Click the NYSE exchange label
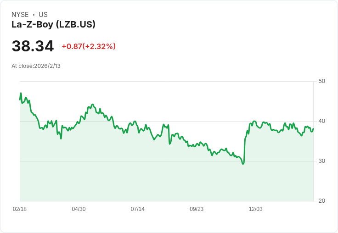The image size is (338, 233). click(x=20, y=15)
